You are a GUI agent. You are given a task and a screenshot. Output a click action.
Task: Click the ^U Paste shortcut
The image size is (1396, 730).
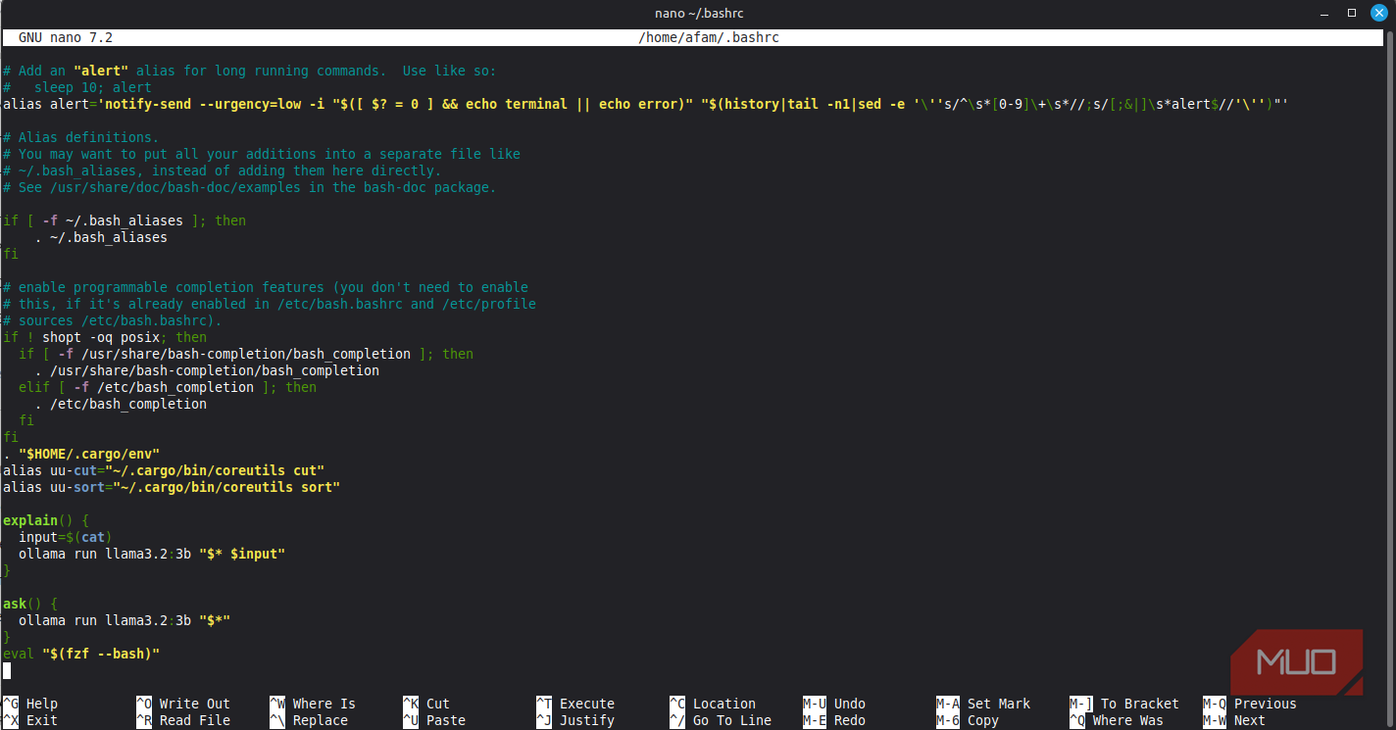pos(434,720)
